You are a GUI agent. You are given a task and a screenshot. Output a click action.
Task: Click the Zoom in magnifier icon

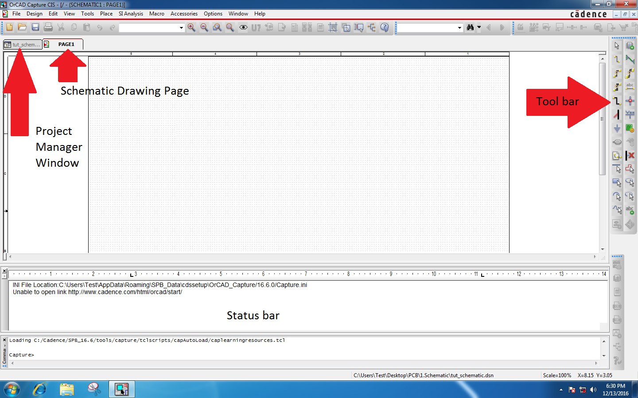(x=191, y=27)
